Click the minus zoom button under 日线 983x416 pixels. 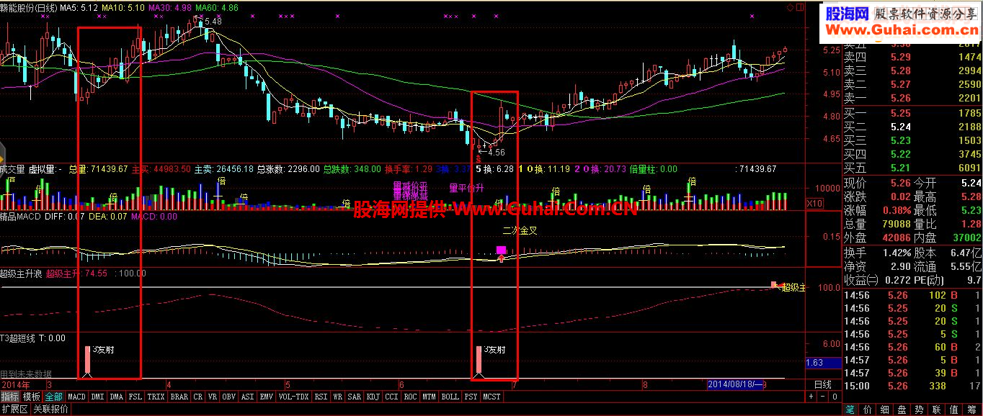click(822, 397)
